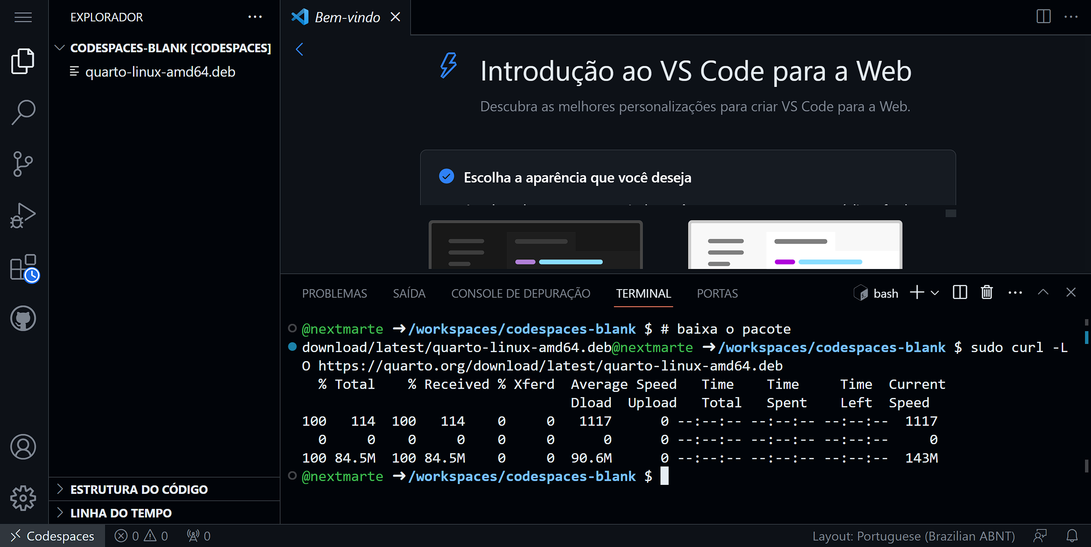Open the Search view in activity bar
Screen dimensions: 1091x547
(x=23, y=112)
